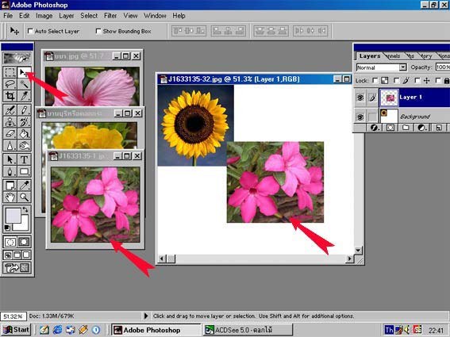Open Adobe Online from toolbox top image

tap(17, 58)
